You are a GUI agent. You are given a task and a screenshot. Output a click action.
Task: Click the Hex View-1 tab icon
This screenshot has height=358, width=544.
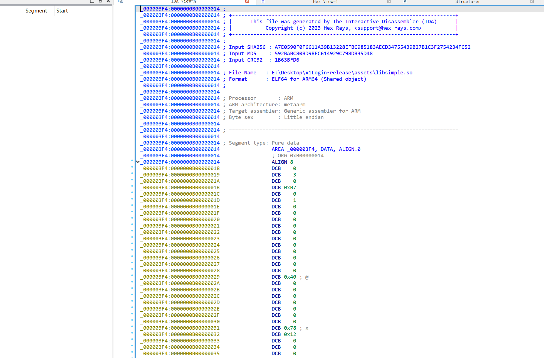click(x=263, y=1)
